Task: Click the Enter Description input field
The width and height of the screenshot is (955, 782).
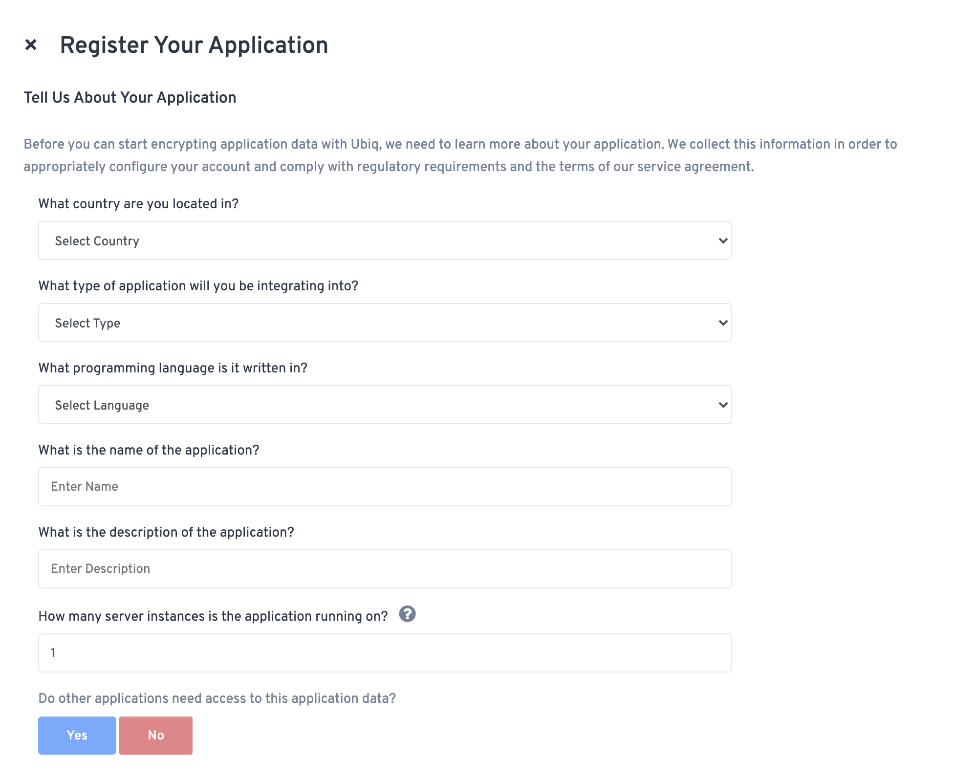Action: click(385, 568)
